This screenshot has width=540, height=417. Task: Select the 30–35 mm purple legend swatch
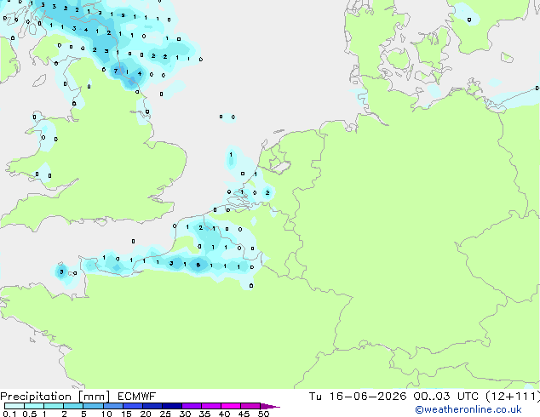(192, 406)
